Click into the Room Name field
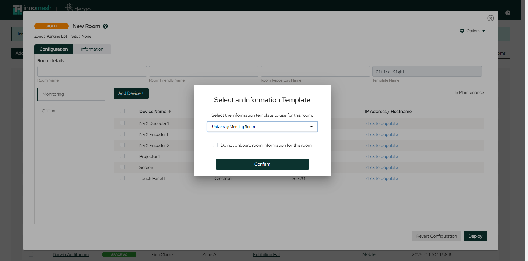Viewport: 528px width, 261px height. (92, 71)
